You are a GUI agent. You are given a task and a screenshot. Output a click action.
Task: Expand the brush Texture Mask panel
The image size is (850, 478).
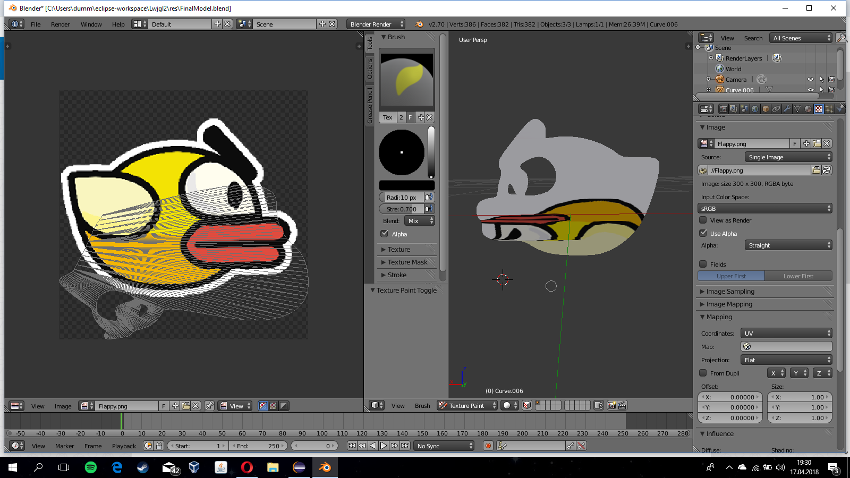tap(407, 262)
